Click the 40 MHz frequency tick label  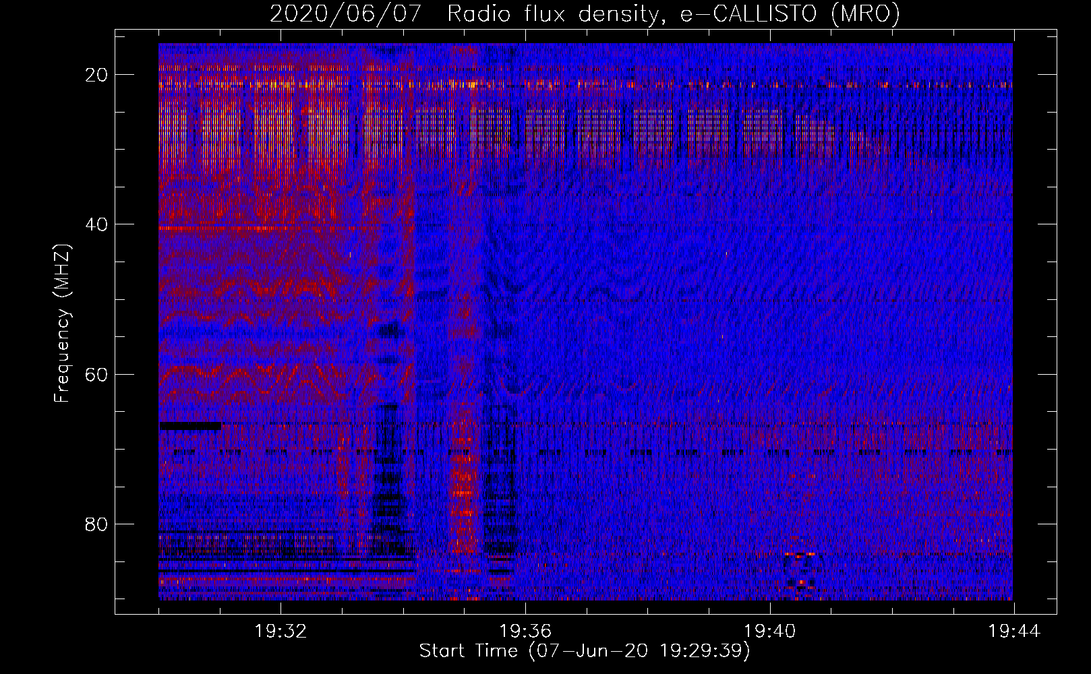click(97, 224)
